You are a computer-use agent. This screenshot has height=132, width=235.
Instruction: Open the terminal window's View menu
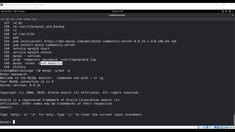tap(12, 19)
